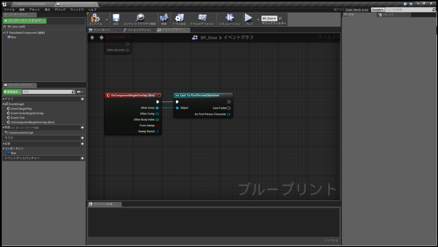Add a new function with plus icon
Viewport: 438px width, 247px height.
[x=83, y=128]
